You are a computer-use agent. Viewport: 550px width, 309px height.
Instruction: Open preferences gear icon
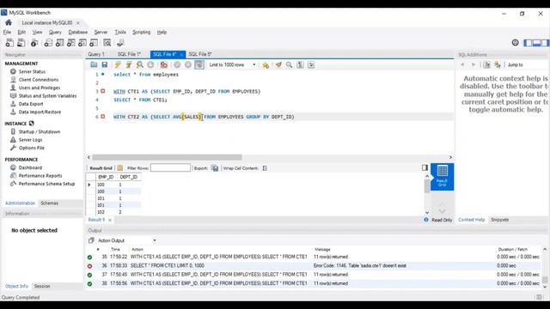click(x=515, y=43)
